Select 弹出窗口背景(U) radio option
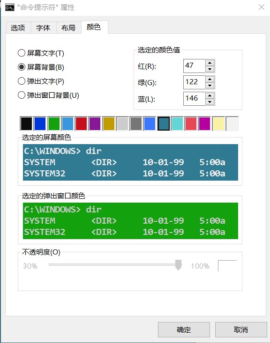Image resolution: width=270 pixels, height=343 pixels. click(48, 95)
